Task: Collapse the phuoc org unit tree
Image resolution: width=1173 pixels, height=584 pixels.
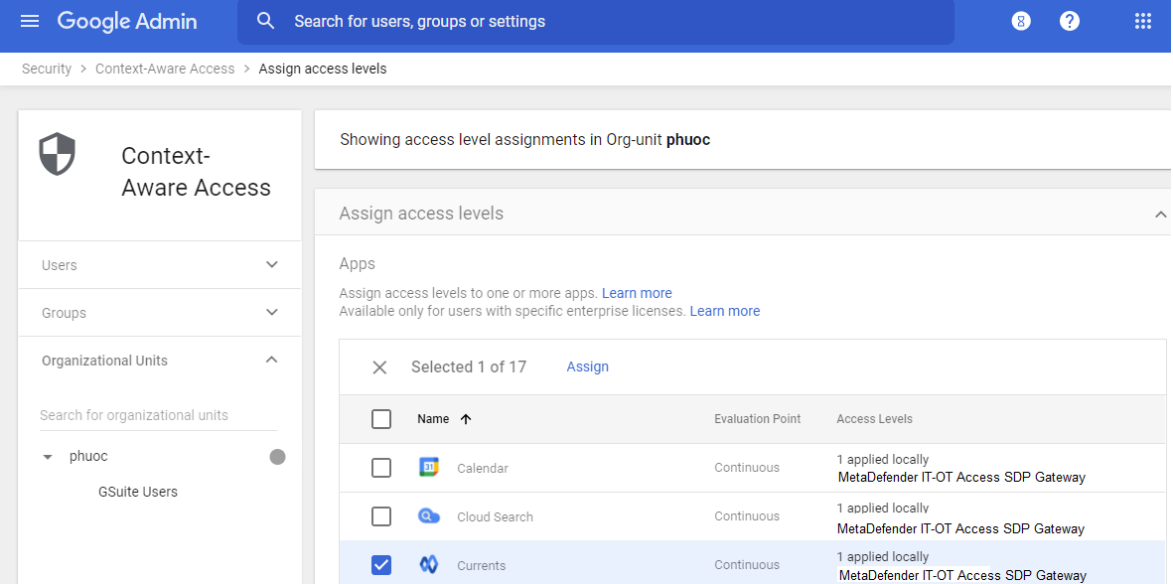Action: (x=48, y=457)
